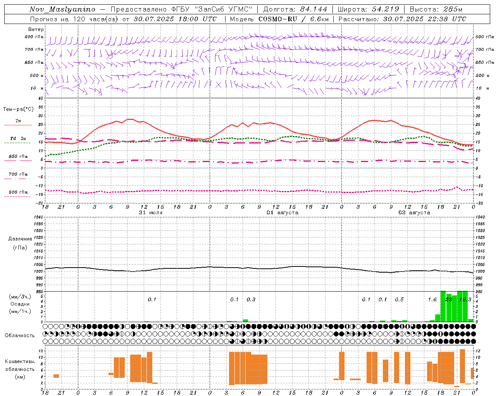
Task: Click the 0.3 precipitation amount label
Action: point(251,299)
